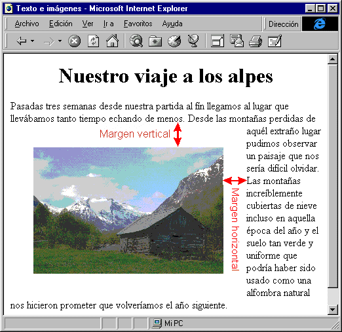Click the Back arrow toolbar button
The height and width of the screenshot is (332, 342).
click(22, 41)
